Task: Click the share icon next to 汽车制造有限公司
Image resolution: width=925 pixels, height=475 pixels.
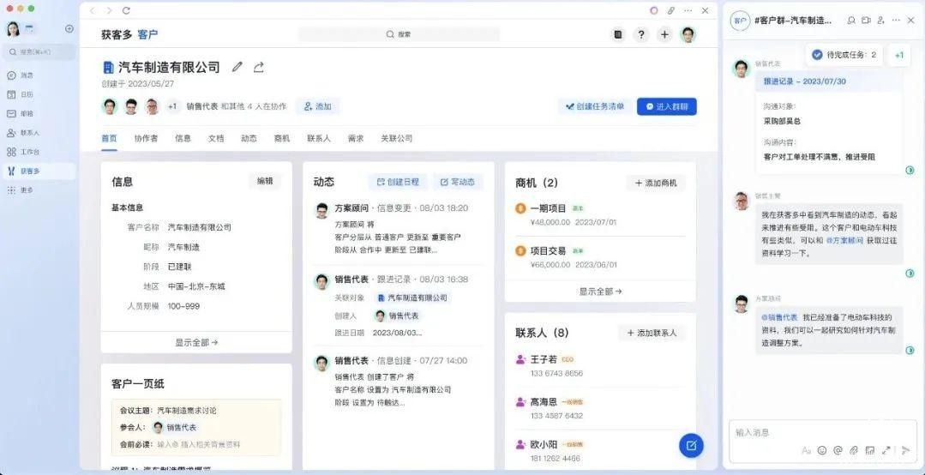Action: coord(259,67)
